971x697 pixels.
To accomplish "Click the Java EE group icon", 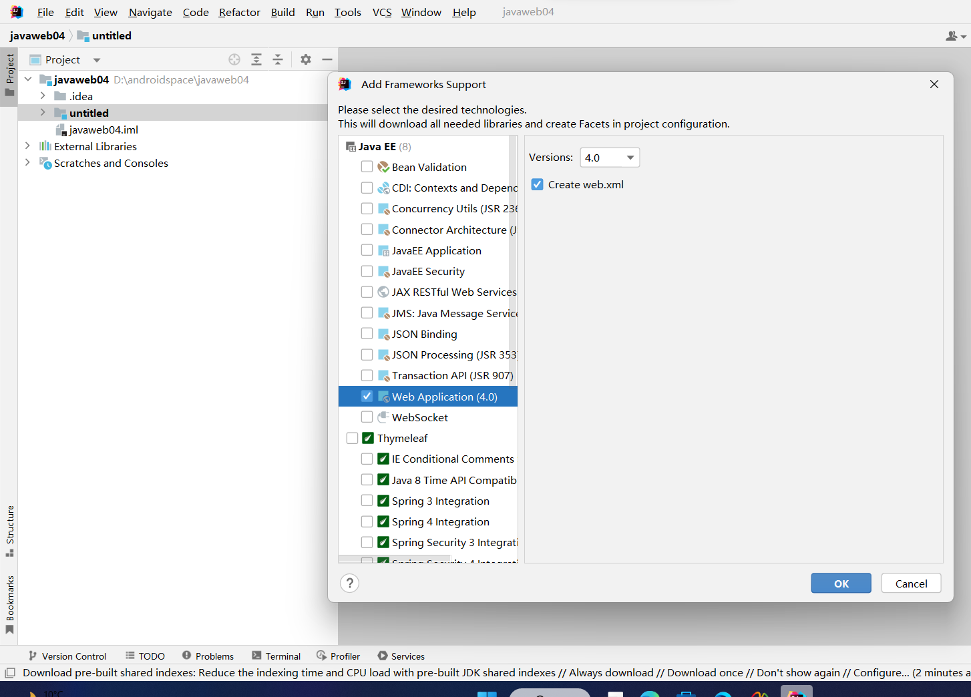I will 351,147.
